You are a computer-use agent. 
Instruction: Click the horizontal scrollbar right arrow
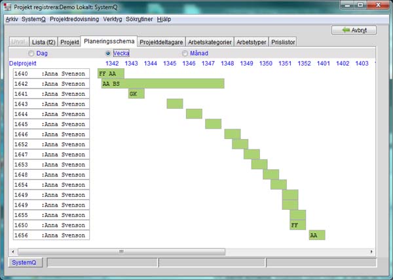[x=371, y=251]
